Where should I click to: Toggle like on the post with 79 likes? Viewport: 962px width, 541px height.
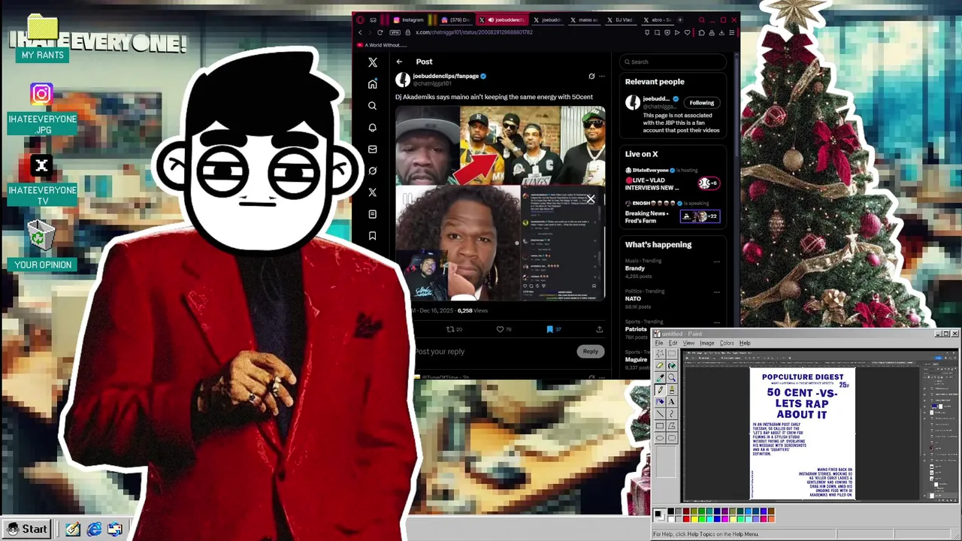[504, 329]
